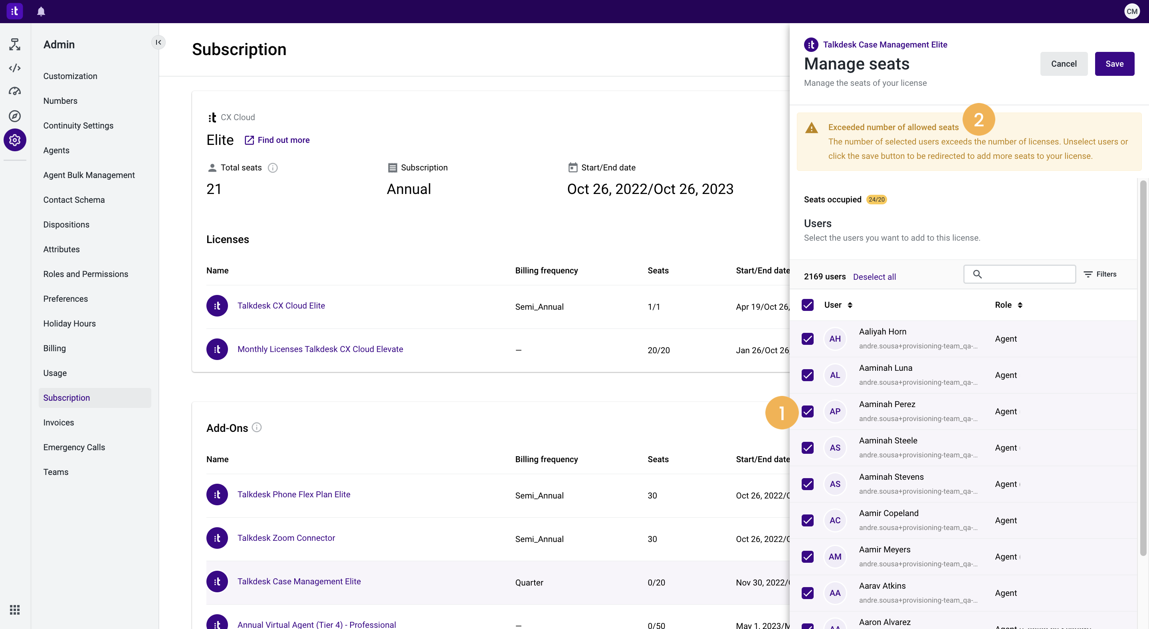Screen dimensions: 1149x629
Task: Click the Talkdesk logo in top bar
Action: pyautogui.click(x=15, y=11)
